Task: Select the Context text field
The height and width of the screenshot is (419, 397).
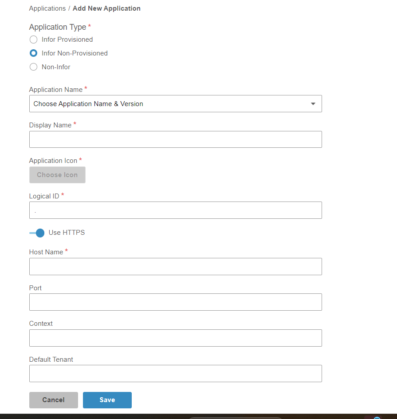Action: pyautogui.click(x=175, y=338)
